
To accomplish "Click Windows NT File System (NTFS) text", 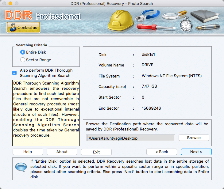I will [172, 76].
